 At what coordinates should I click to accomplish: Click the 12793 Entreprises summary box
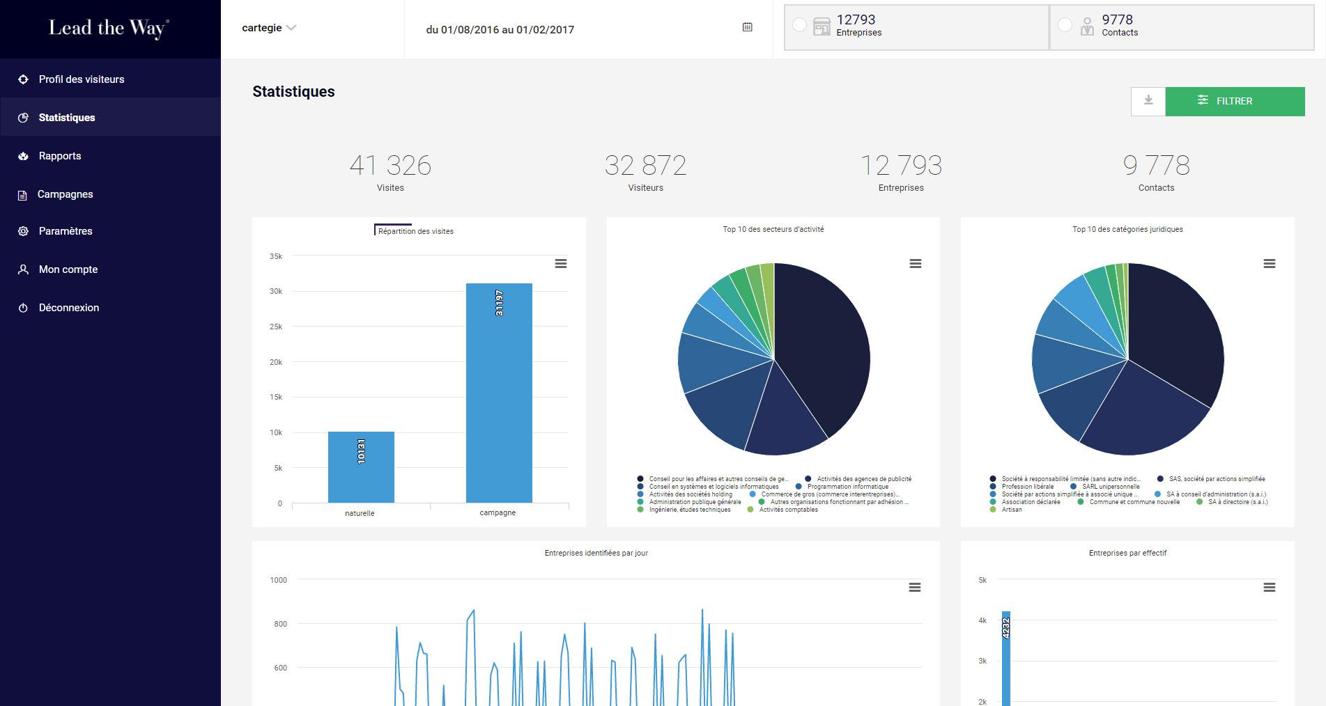[916, 27]
